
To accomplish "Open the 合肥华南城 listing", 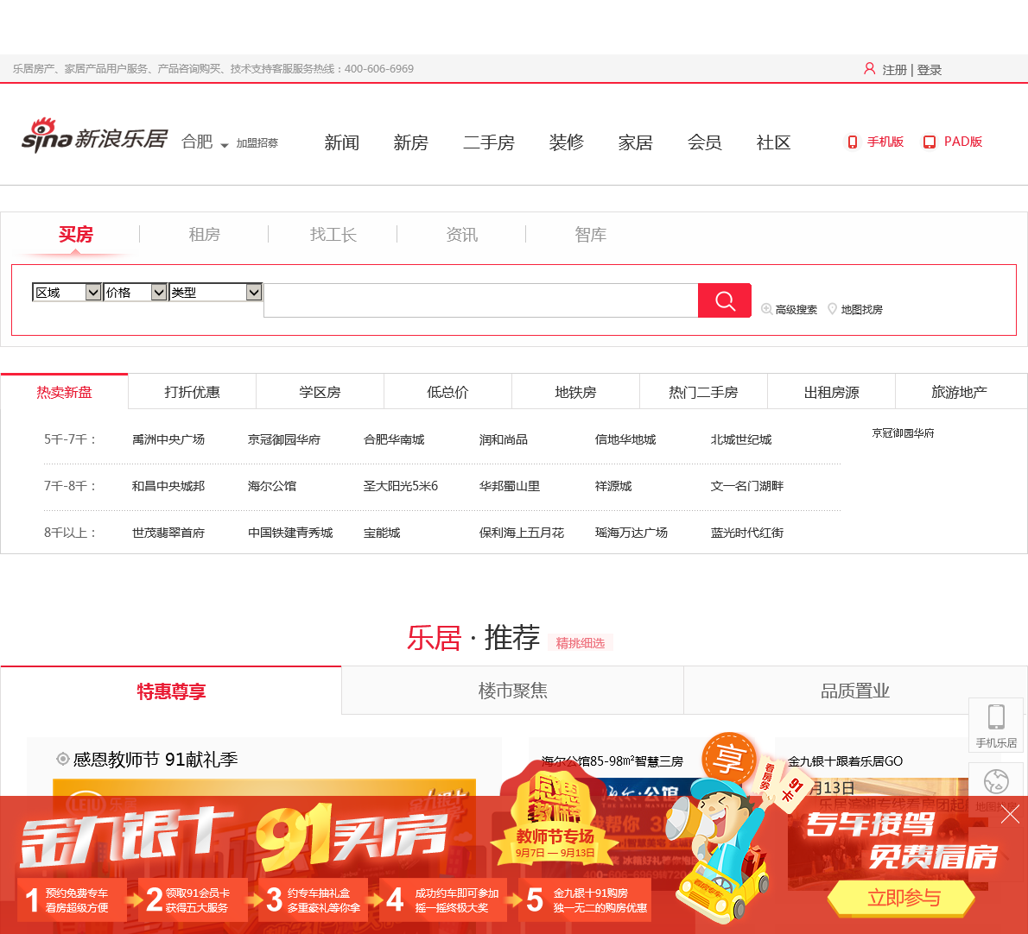I will pyautogui.click(x=394, y=439).
